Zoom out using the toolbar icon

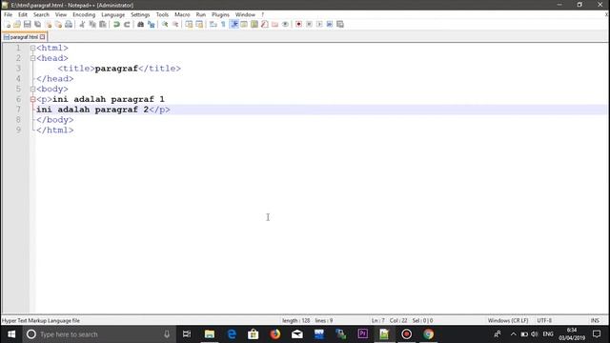[175, 24]
